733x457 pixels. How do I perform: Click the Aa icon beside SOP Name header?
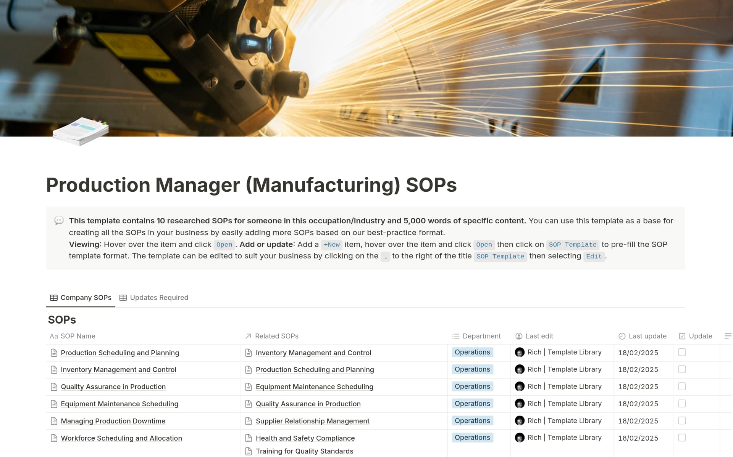[x=54, y=336]
